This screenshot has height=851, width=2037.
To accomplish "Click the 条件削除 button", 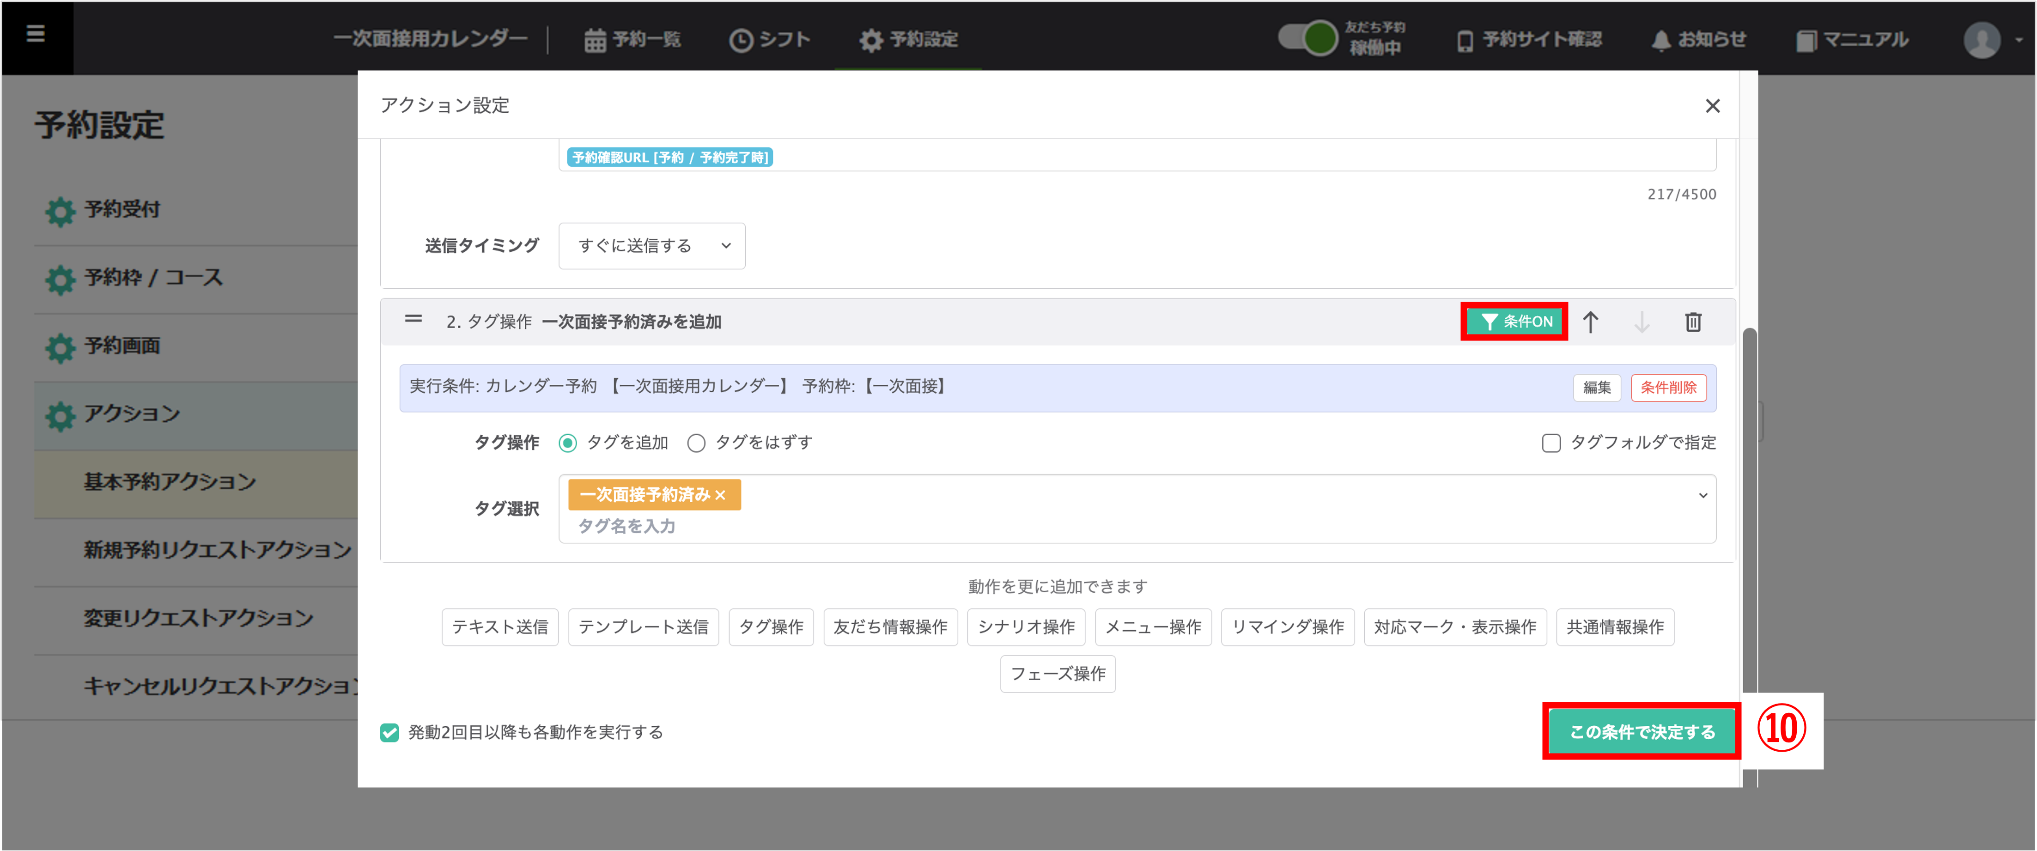I will (1668, 388).
